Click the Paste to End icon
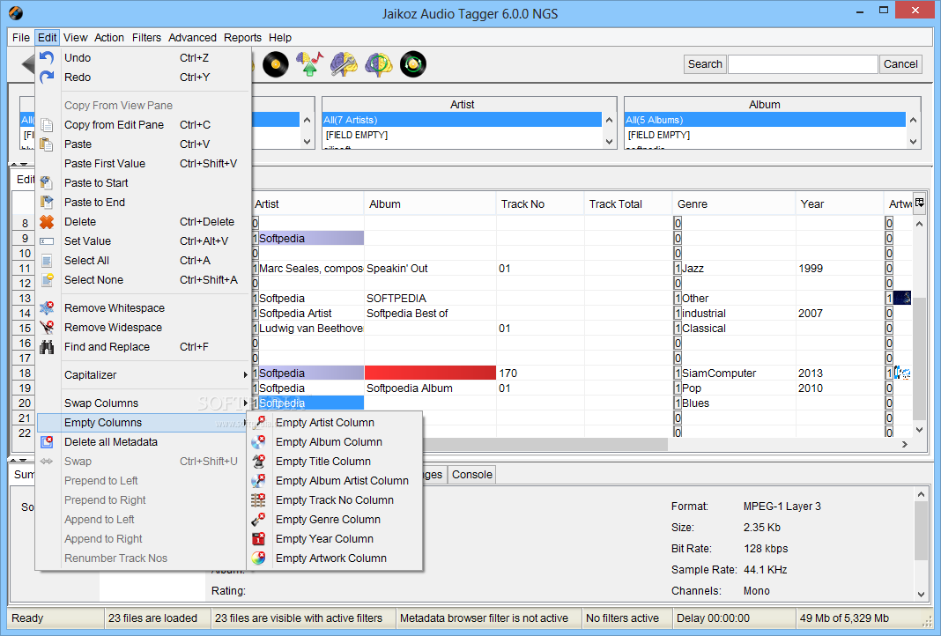 pyautogui.click(x=47, y=203)
